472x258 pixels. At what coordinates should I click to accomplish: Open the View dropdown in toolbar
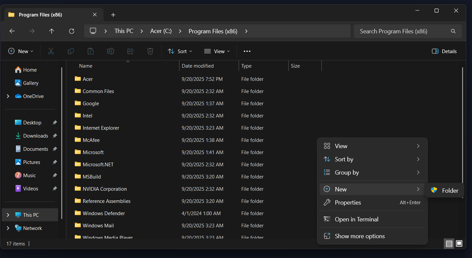coord(217,51)
